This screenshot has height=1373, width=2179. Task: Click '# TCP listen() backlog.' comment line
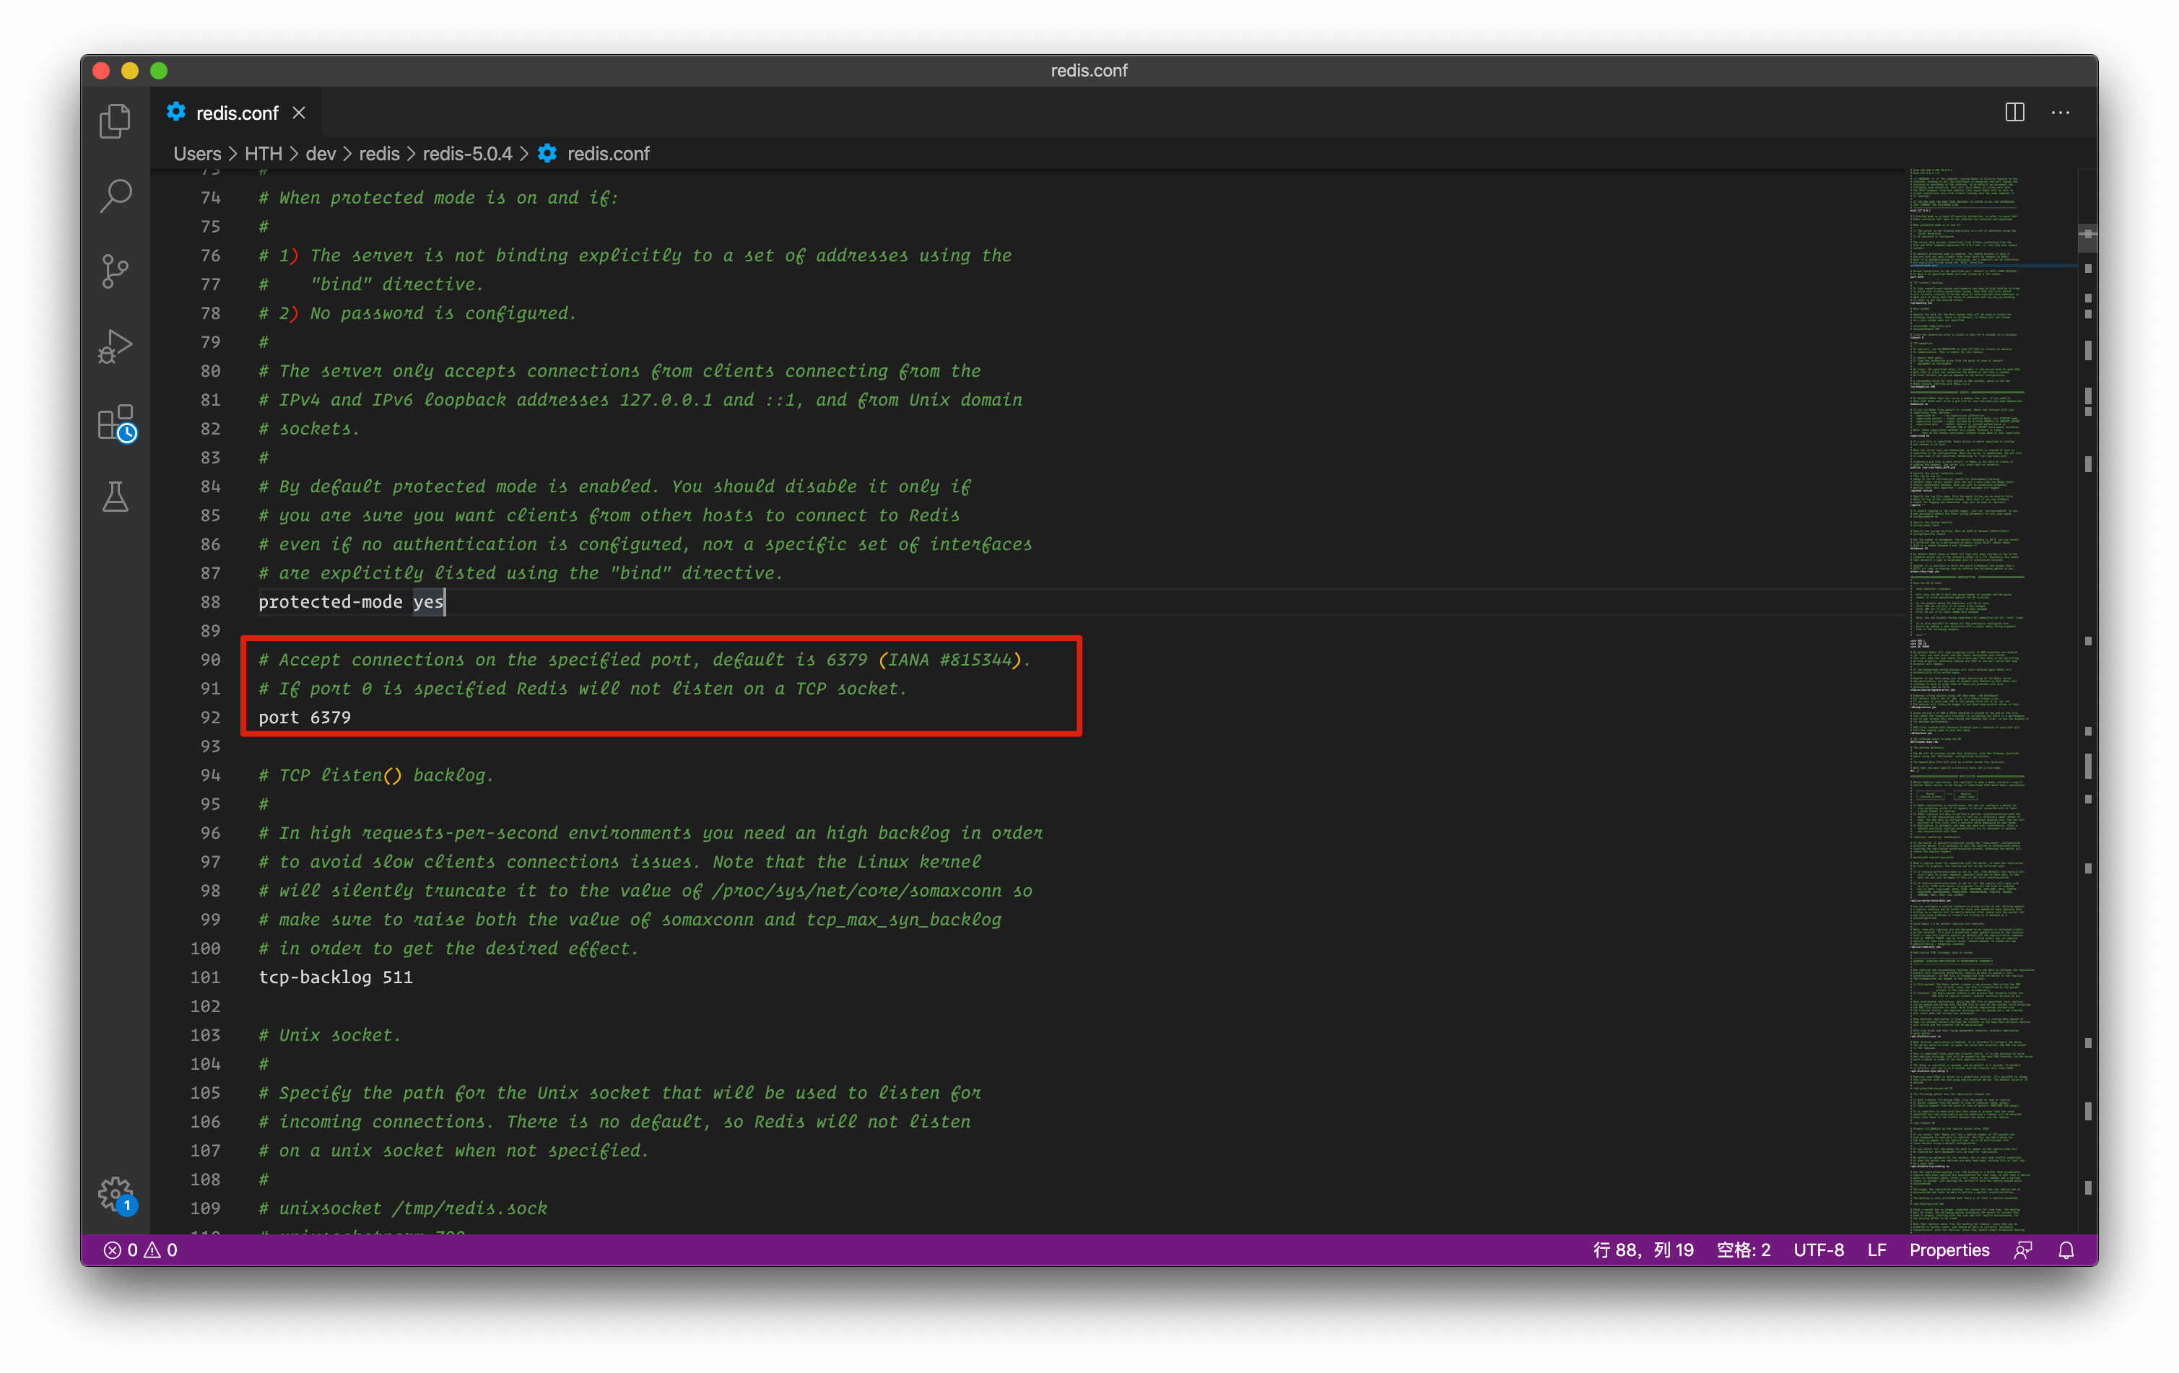376,775
